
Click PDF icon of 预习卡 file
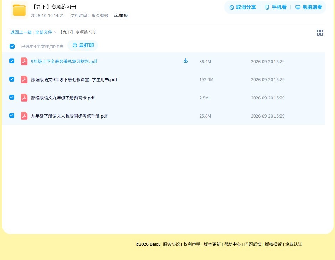point(24,98)
